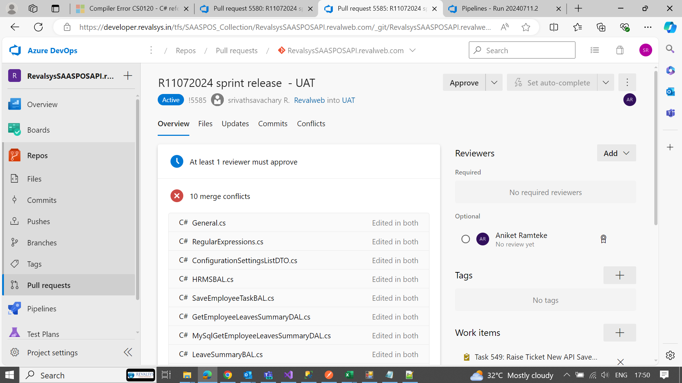682x383 pixels.
Task: Switch to the Files tab
Action: [x=205, y=123]
